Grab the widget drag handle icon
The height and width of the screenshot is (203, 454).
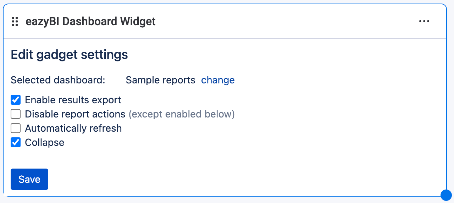[x=15, y=22]
